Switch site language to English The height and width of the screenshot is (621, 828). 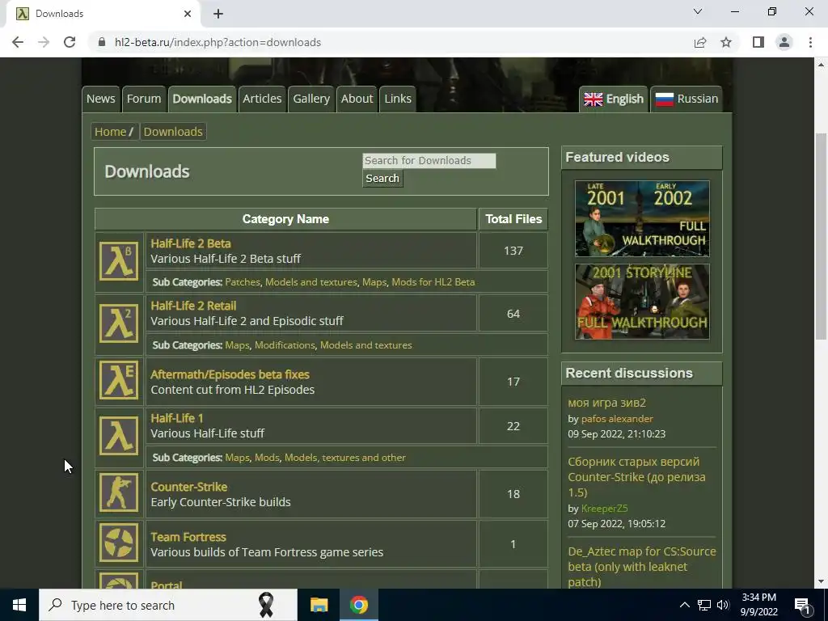click(614, 99)
